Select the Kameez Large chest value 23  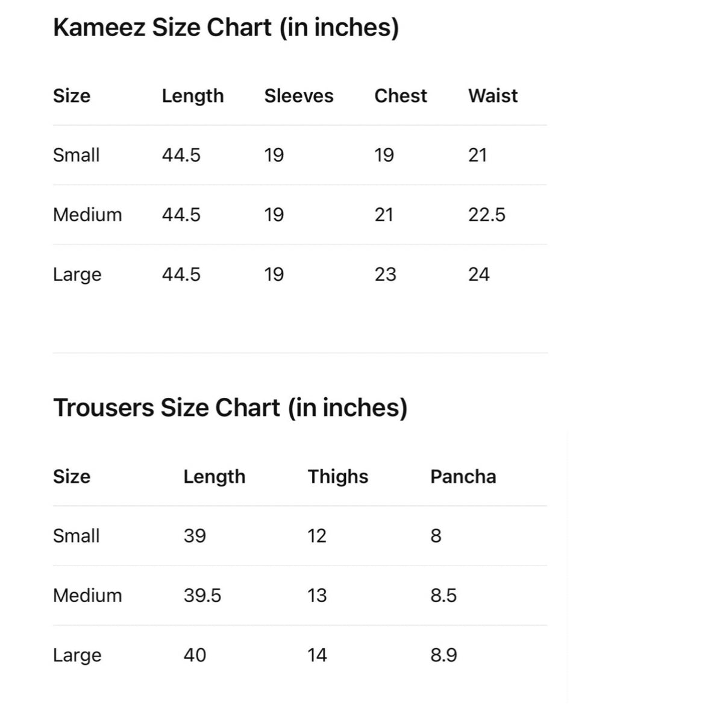[385, 275]
